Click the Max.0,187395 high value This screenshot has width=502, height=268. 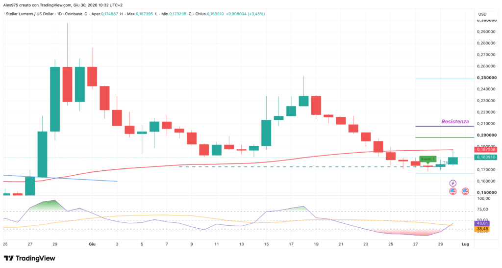[140, 14]
